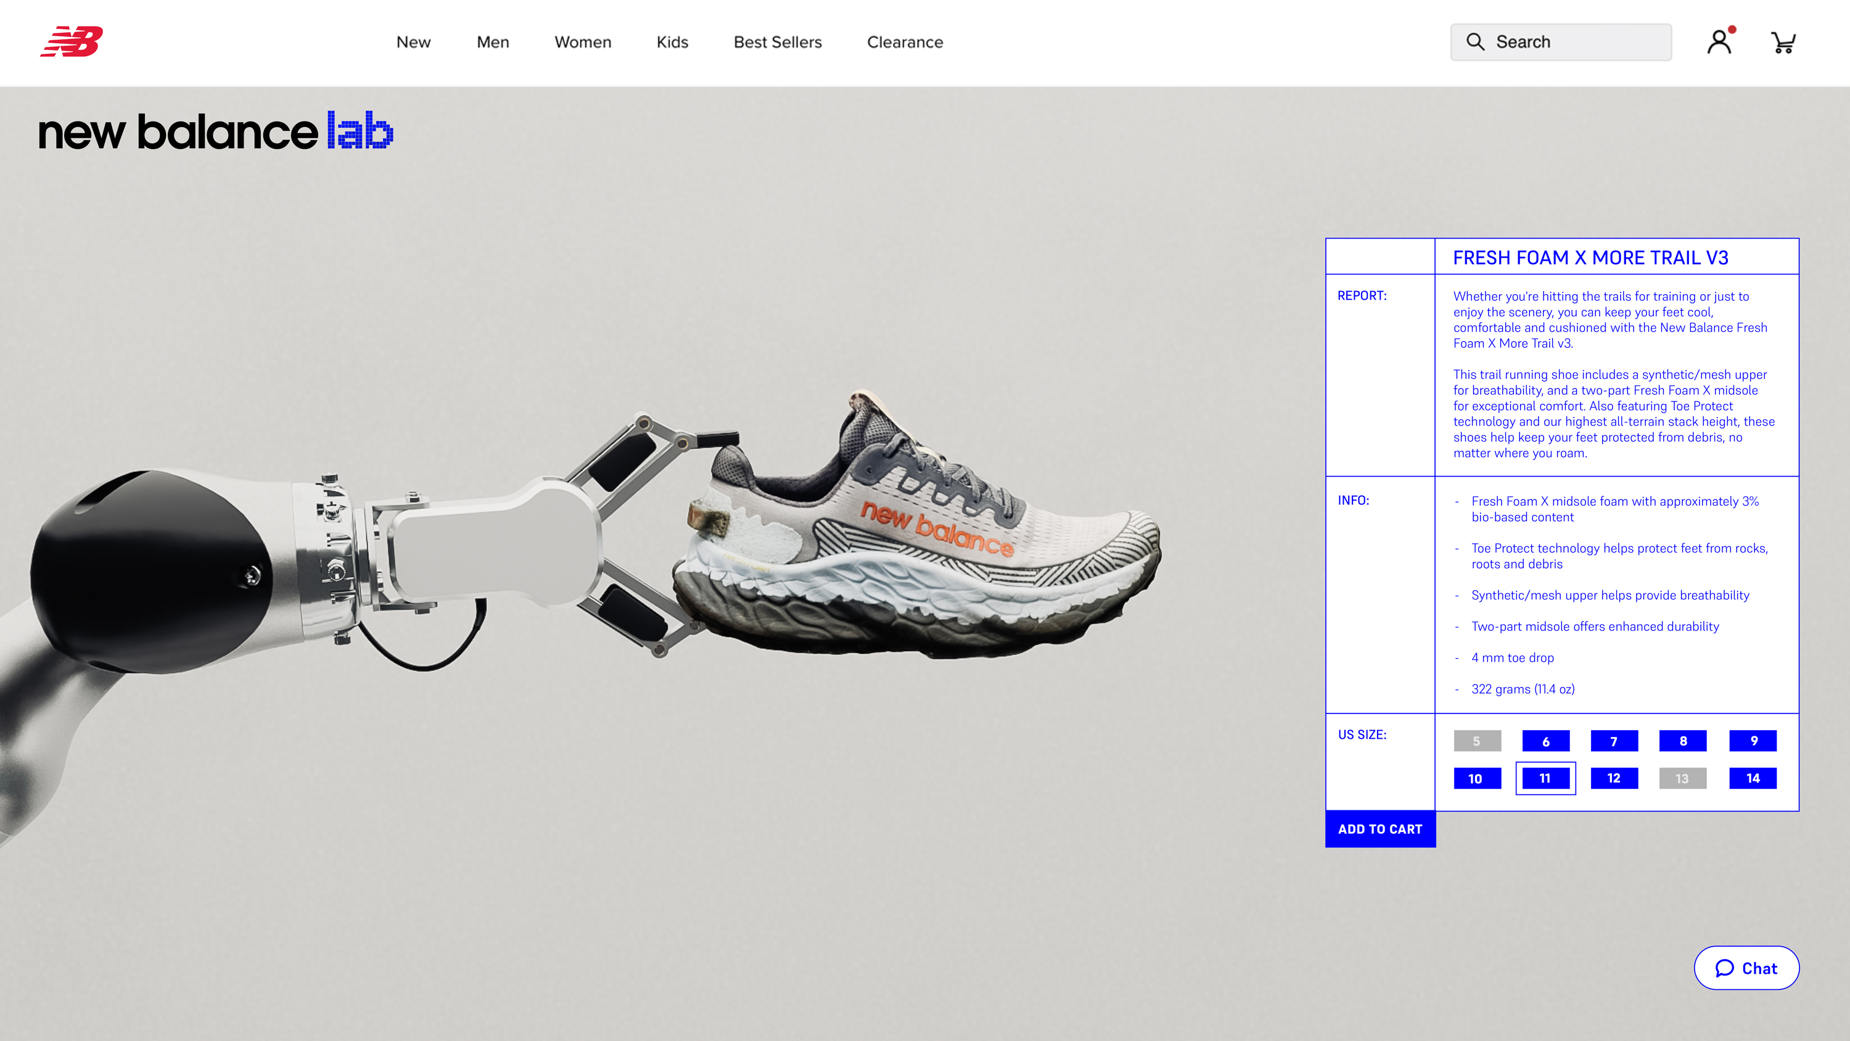This screenshot has height=1041, width=1850.
Task: Choose US size 11
Action: click(x=1545, y=778)
